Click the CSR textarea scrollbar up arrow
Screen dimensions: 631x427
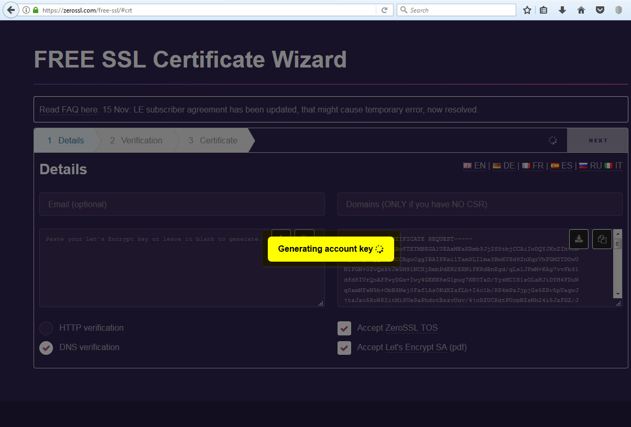coord(618,233)
